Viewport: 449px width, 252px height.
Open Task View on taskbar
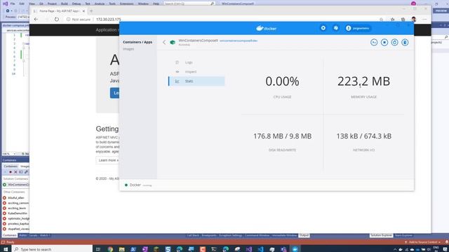click(x=98, y=249)
